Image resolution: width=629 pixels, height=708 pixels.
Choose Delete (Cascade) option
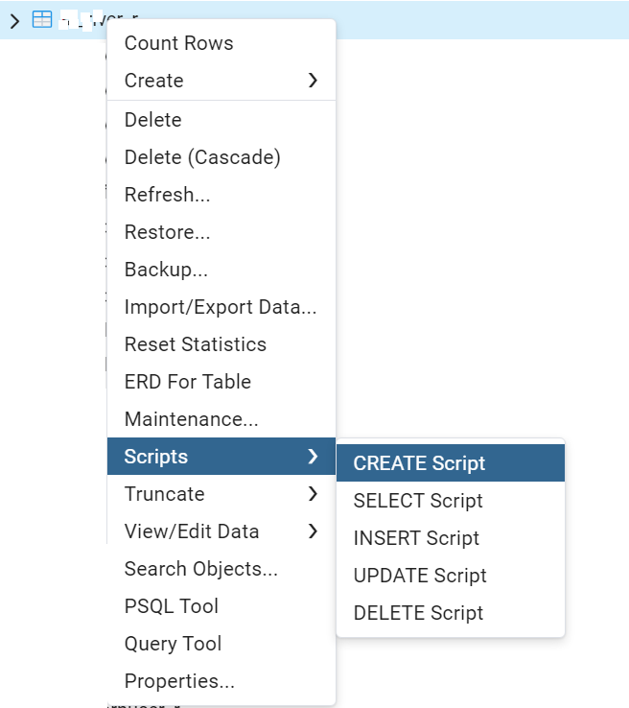coord(221,157)
